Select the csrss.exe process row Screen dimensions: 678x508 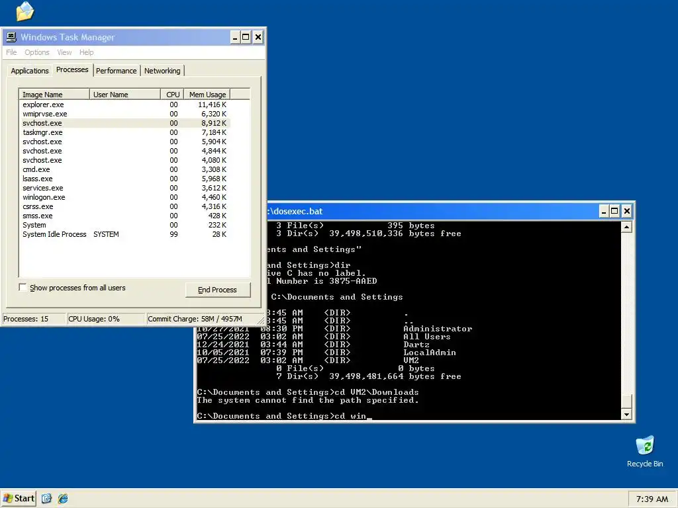[124, 207]
